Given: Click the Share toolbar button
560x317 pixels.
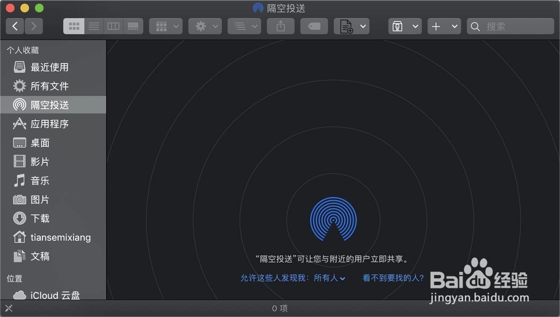Looking at the screenshot, I should click(281, 26).
